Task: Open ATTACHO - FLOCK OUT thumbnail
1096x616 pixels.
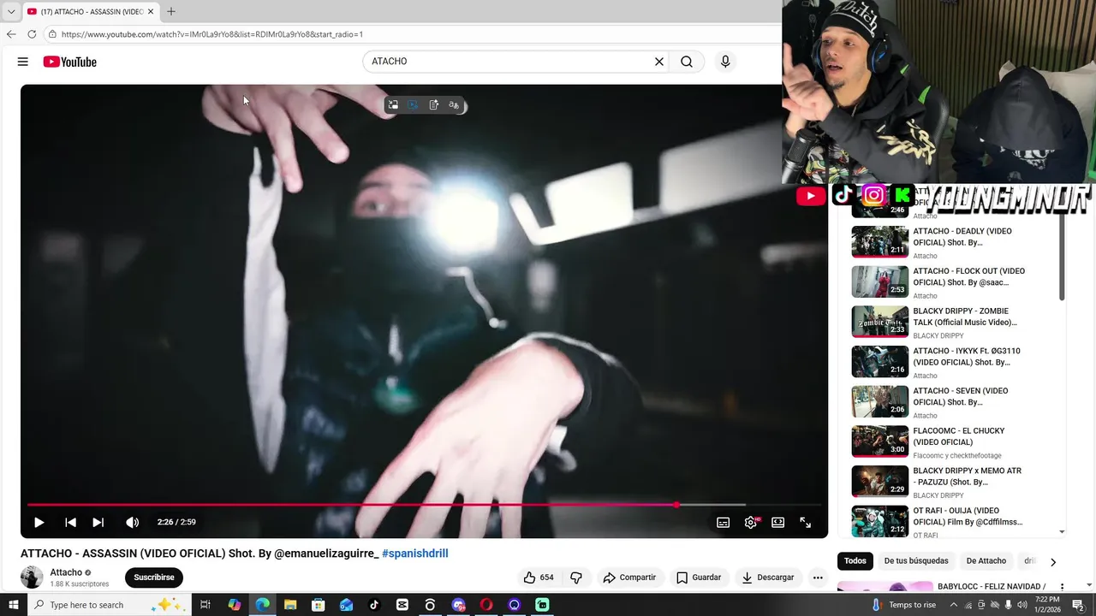Action: pos(879,281)
